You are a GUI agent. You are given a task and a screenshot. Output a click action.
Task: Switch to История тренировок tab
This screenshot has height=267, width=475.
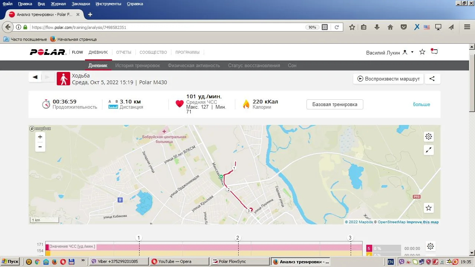point(137,65)
